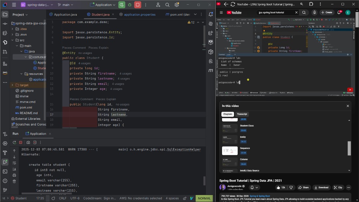Select Chapters tab in video panel
This screenshot has width=359, height=202.
228,114
